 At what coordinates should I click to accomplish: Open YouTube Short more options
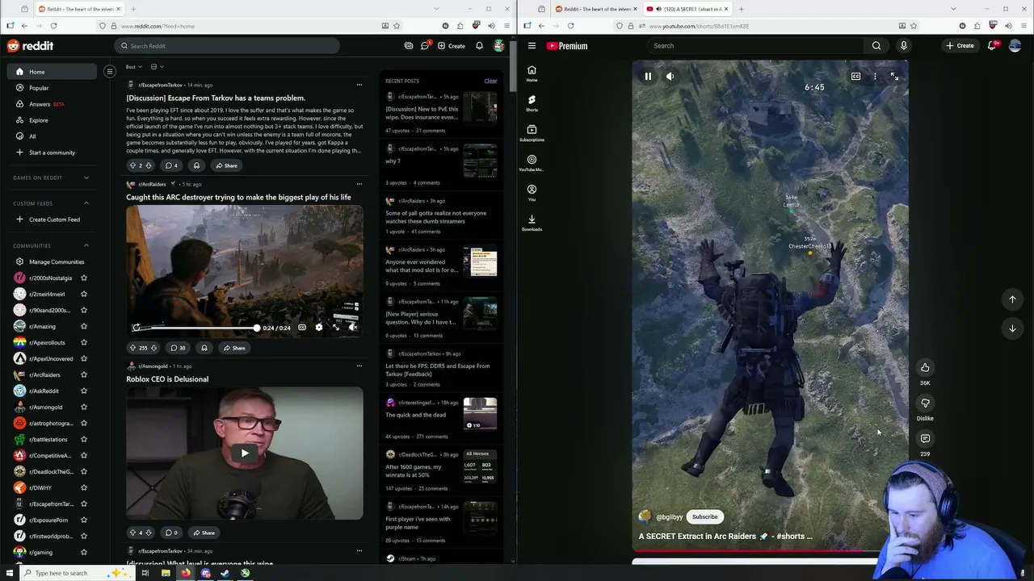tap(875, 77)
